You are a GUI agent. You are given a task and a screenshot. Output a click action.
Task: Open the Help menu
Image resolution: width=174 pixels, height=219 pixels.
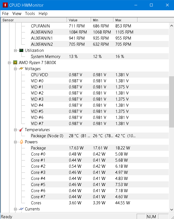[43, 14]
